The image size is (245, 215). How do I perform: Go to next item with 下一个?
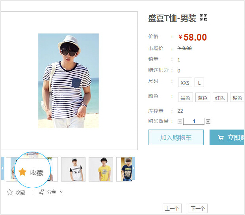pyautogui.click(x=198, y=209)
